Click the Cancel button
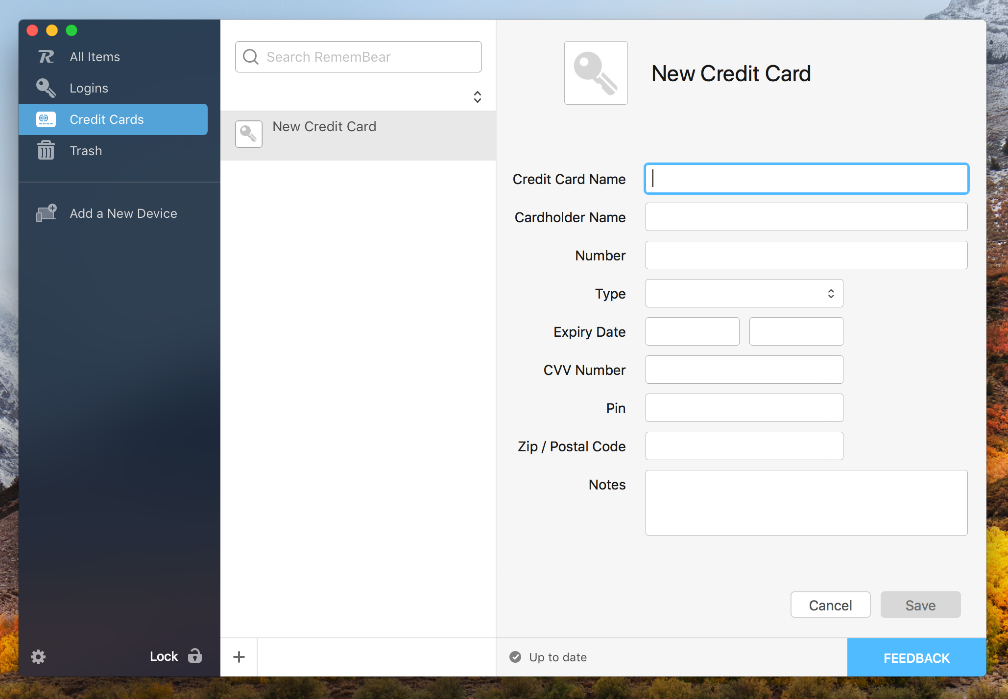The image size is (1008, 699). click(830, 605)
